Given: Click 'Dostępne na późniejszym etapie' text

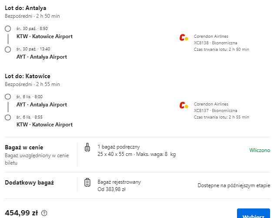Looking at the screenshot, I should pyautogui.click(x=234, y=185).
